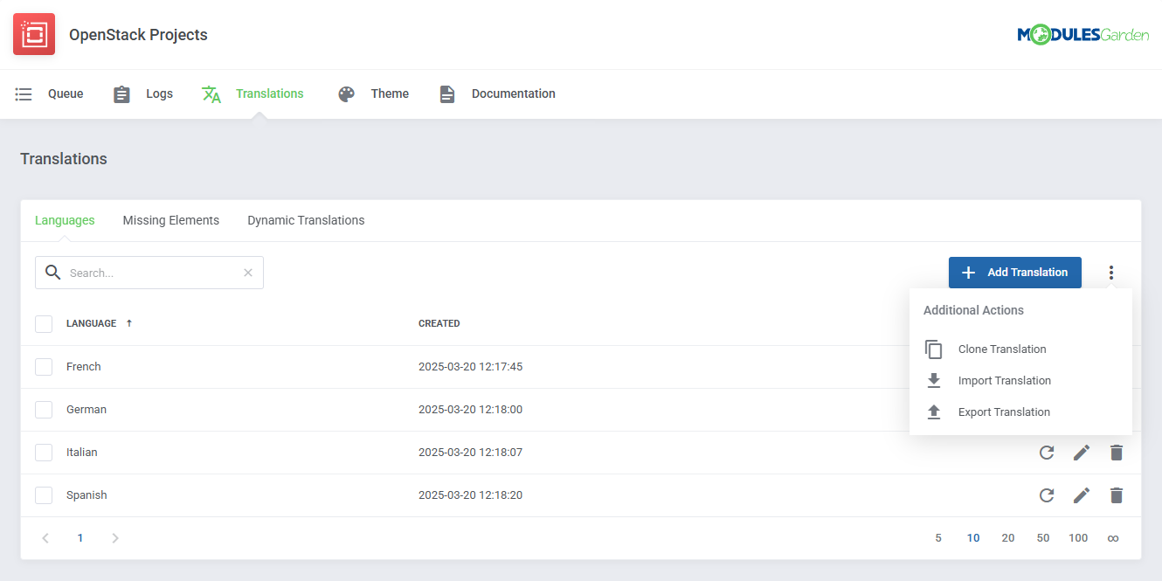
Task: Set page size to 100 entries
Action: coord(1078,537)
